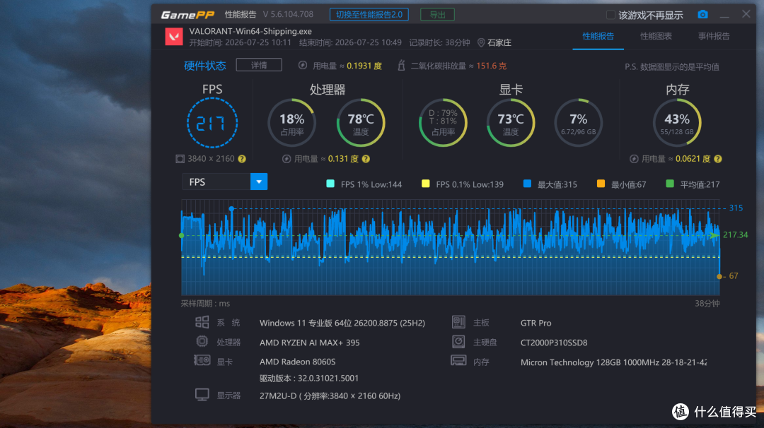Click the 切换至性能报告2.0 button
This screenshot has height=428, width=764.
[369, 15]
